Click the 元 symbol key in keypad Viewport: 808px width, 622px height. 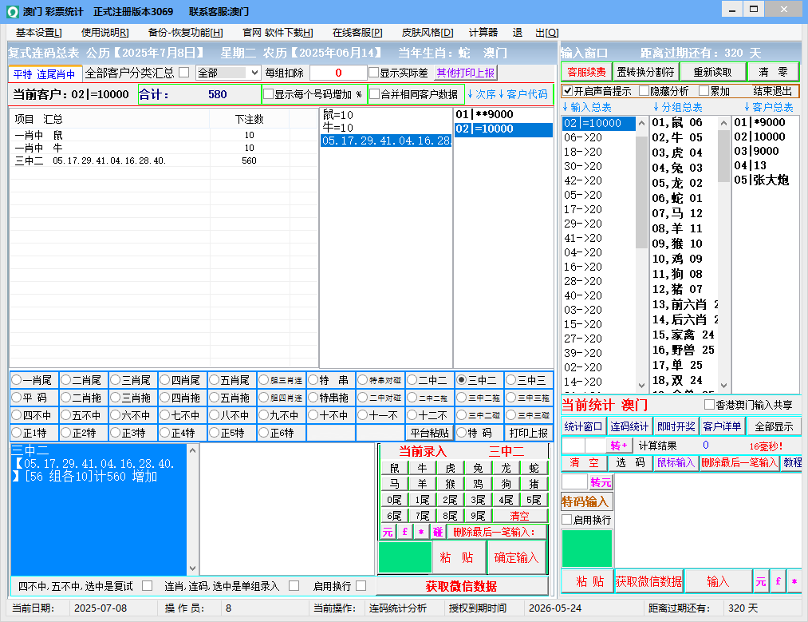coord(388,532)
